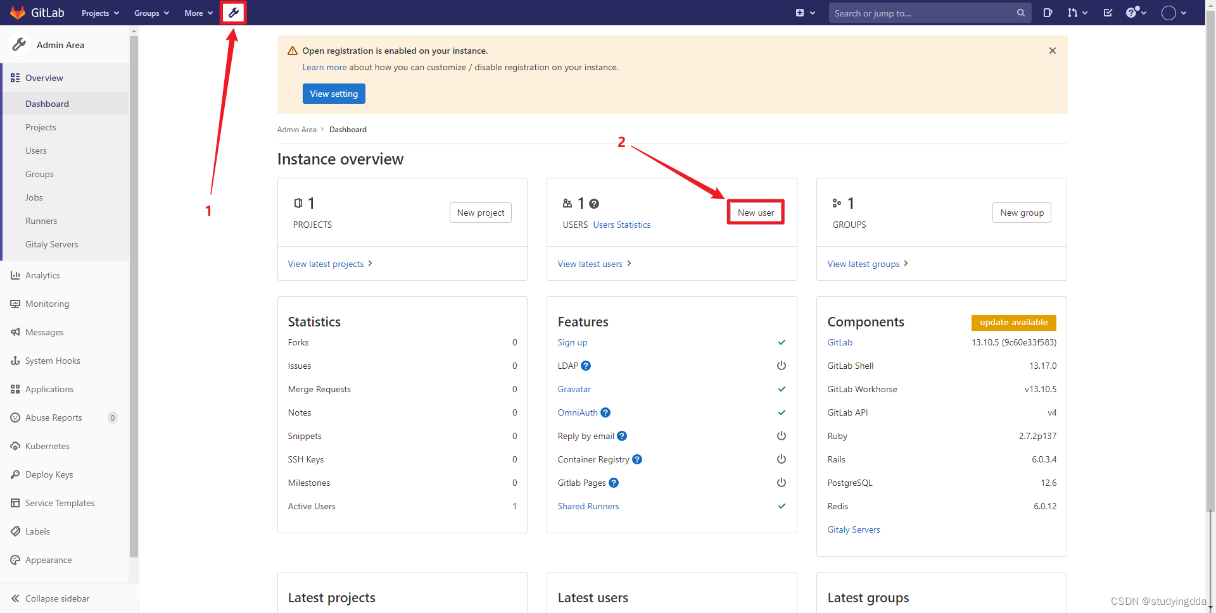Click the Labels tag icon
This screenshot has width=1216, height=613.
[x=15, y=531]
